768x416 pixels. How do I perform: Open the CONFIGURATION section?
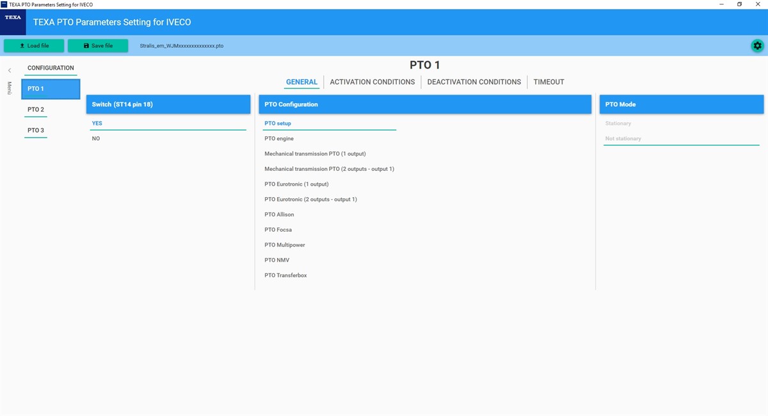point(51,68)
